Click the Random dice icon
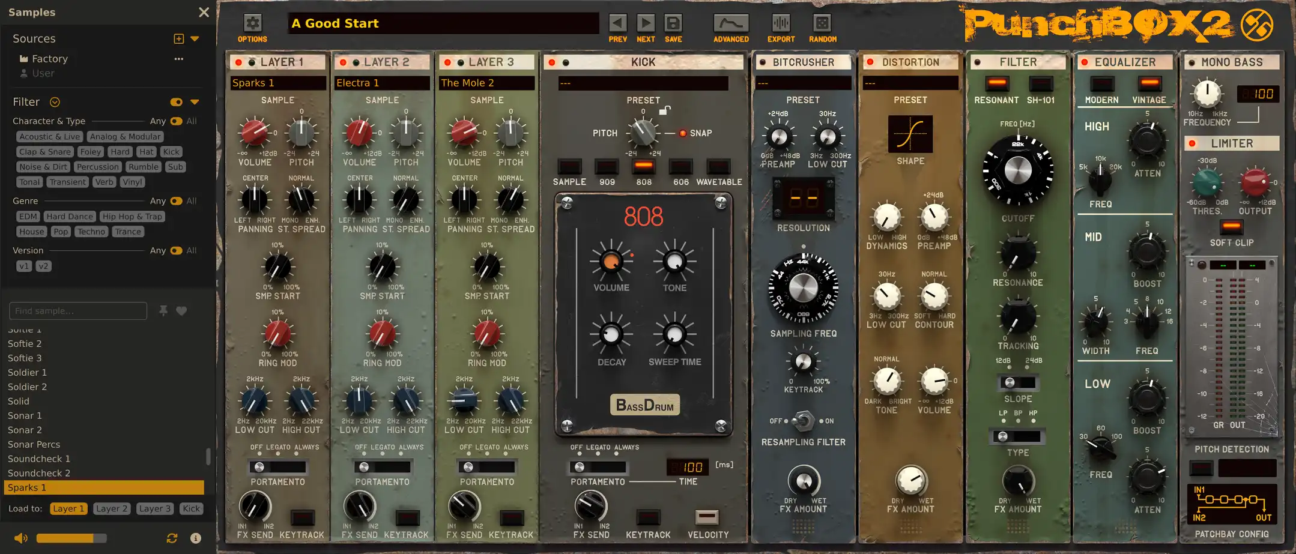 (822, 23)
